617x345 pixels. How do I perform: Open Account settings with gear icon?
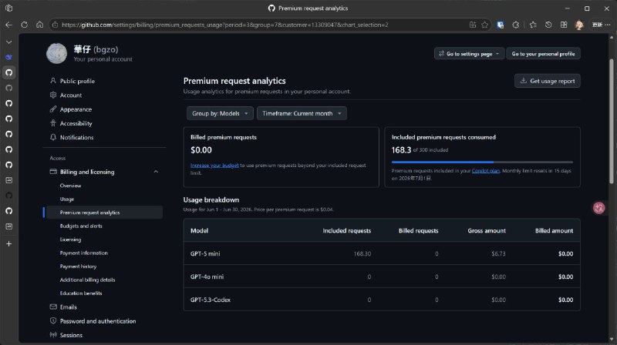click(71, 95)
